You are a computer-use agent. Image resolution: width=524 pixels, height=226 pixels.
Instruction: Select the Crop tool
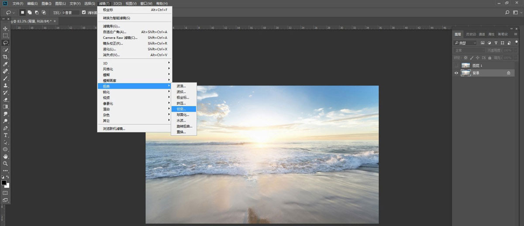coord(5,57)
